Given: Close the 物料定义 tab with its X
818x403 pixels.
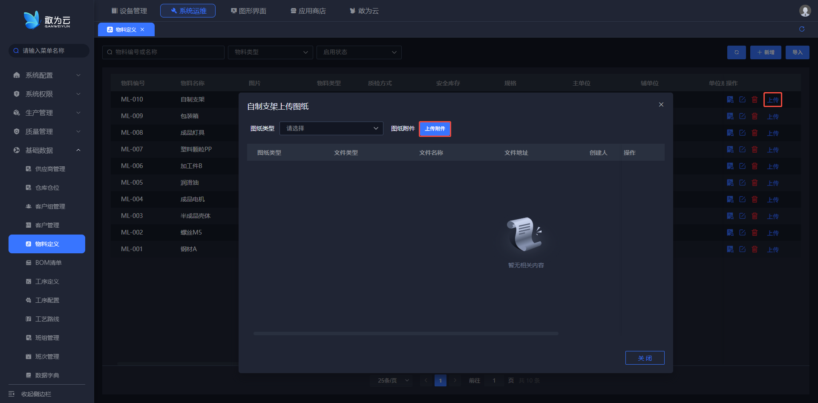Looking at the screenshot, I should 142,29.
